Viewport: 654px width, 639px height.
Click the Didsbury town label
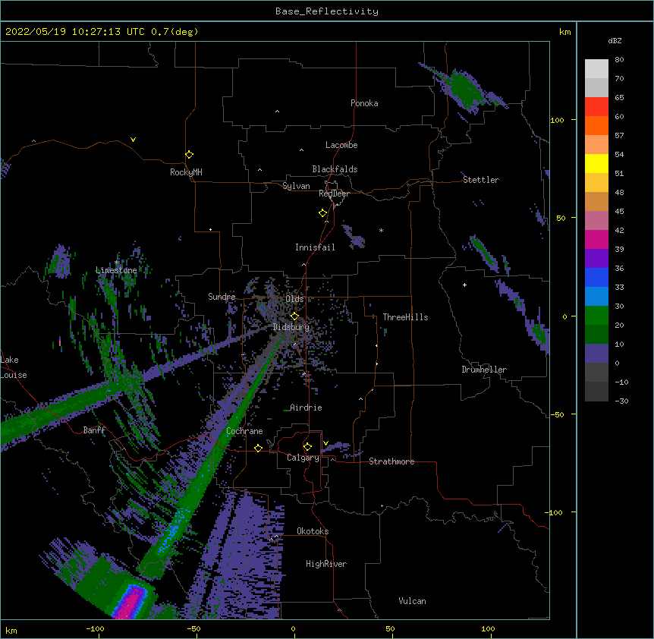click(x=291, y=327)
